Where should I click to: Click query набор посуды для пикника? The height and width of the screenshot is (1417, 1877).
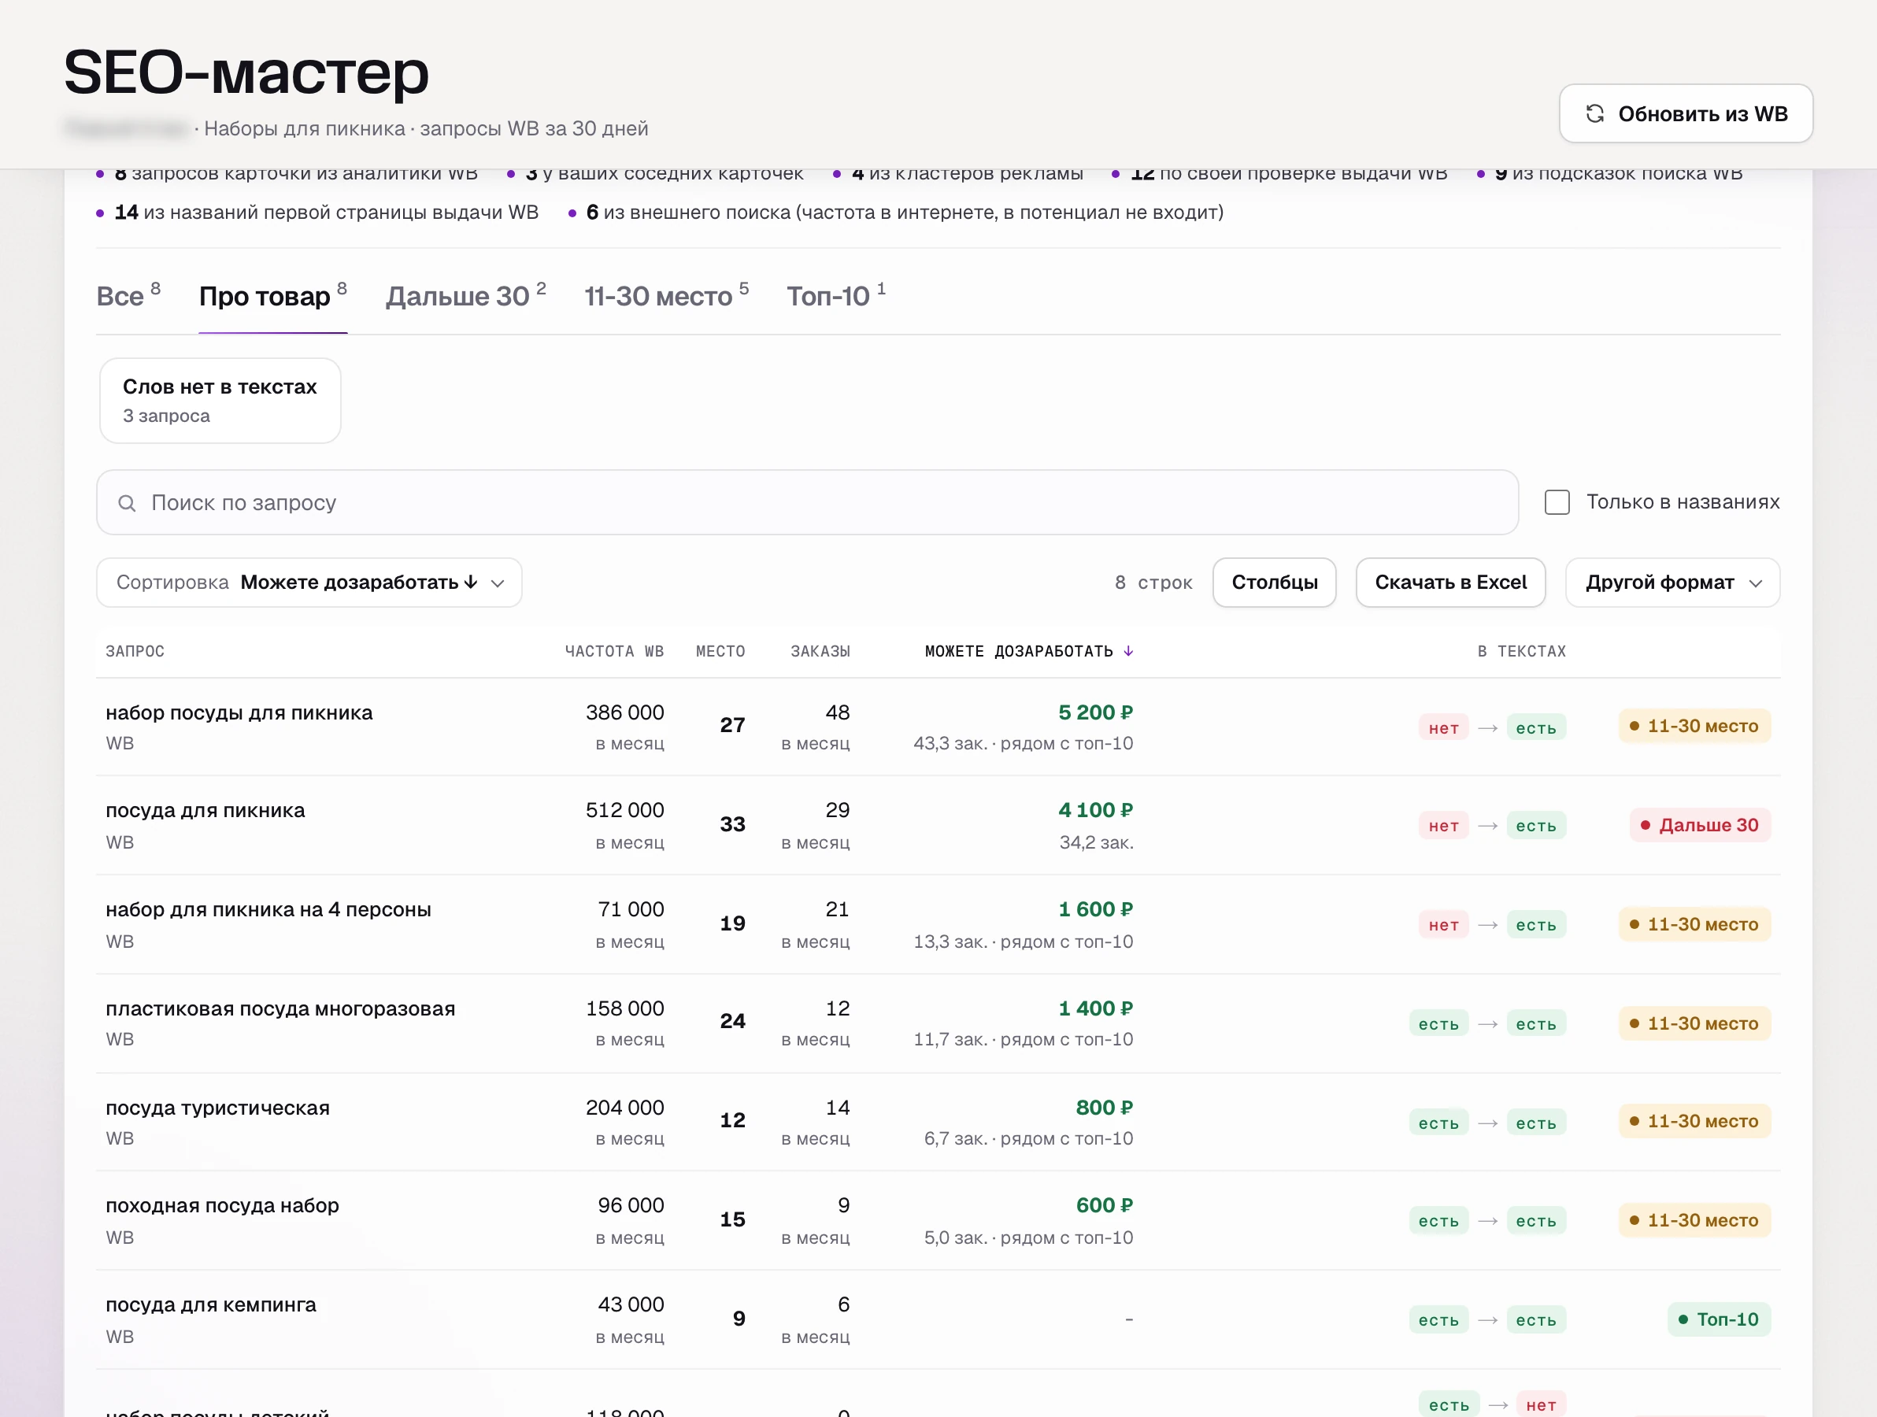239,712
